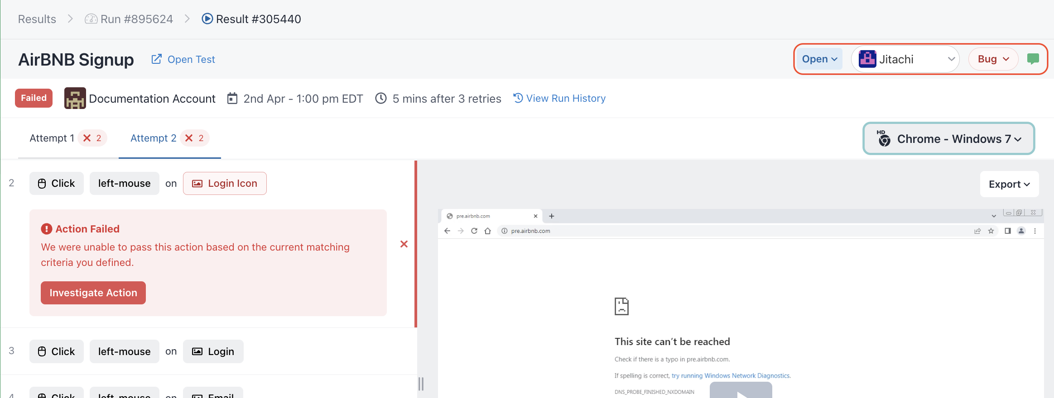Click the history icon beside View Run History
Image resolution: width=1054 pixels, height=398 pixels.
click(518, 98)
